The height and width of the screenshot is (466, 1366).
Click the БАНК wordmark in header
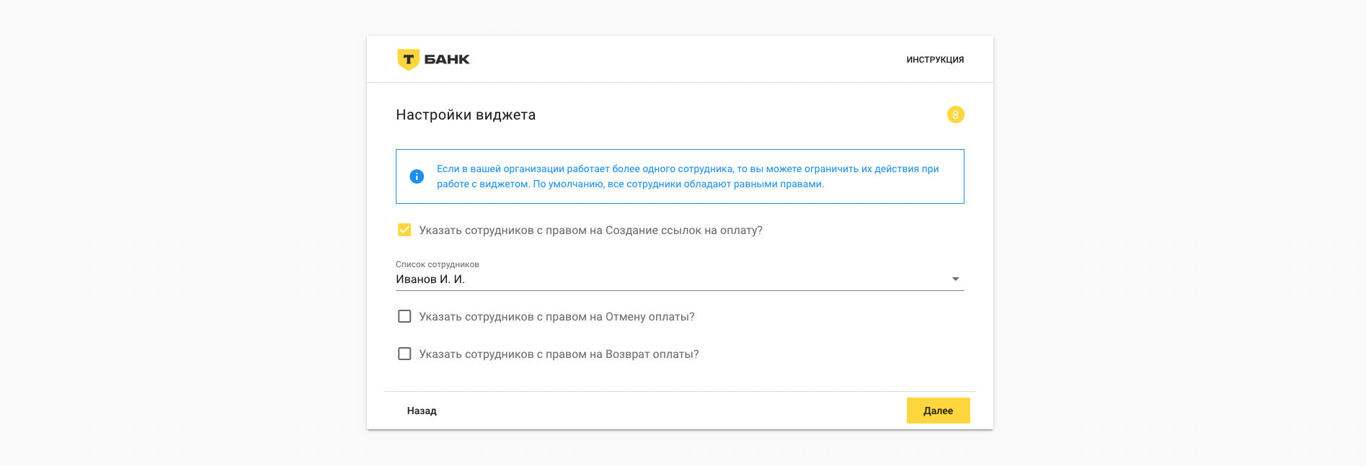[x=447, y=59]
